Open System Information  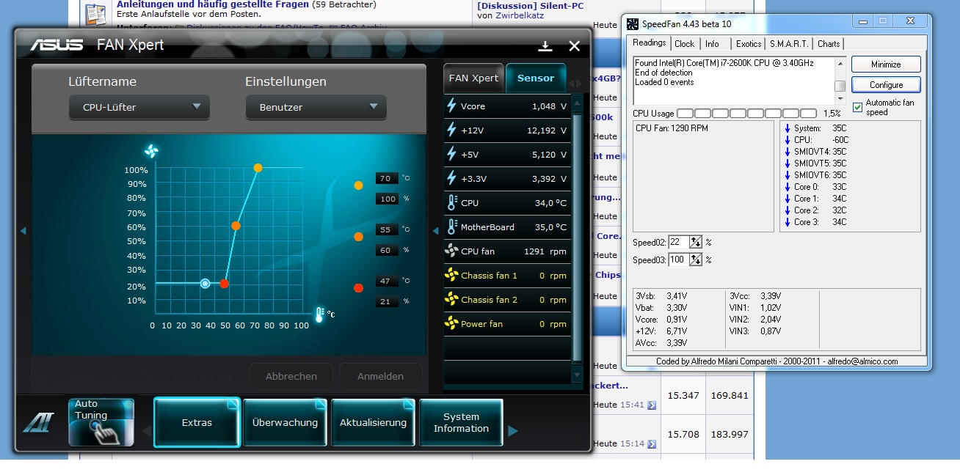pos(461,422)
